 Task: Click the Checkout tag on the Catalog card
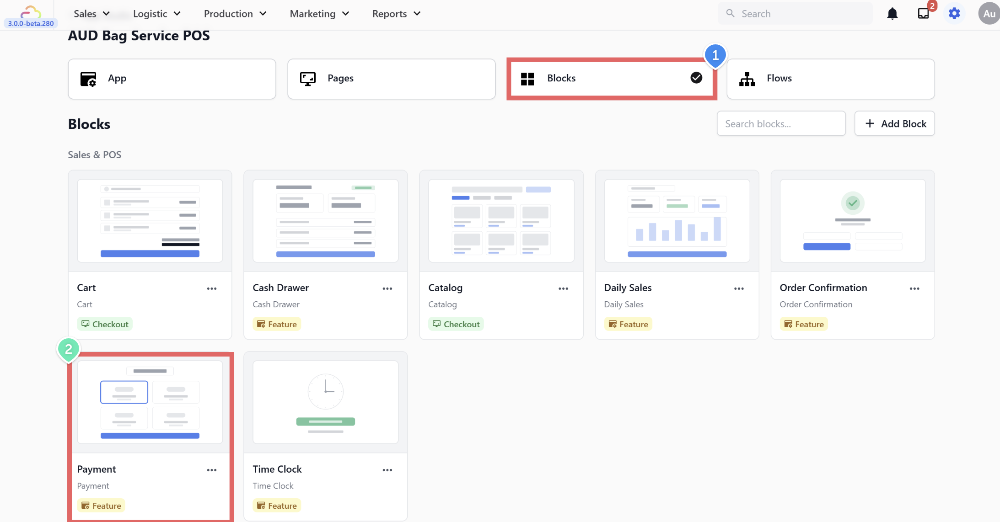pyautogui.click(x=456, y=324)
